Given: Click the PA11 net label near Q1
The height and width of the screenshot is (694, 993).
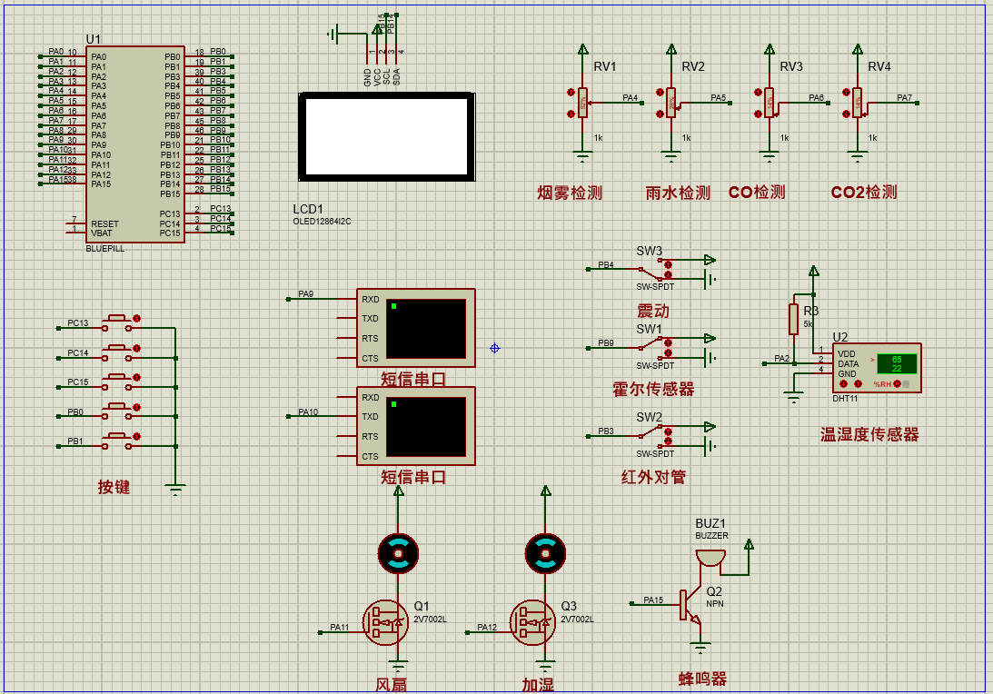Looking at the screenshot, I should click(x=340, y=628).
